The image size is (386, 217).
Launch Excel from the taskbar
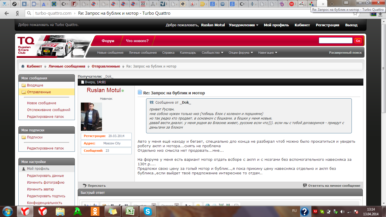tap(130, 211)
